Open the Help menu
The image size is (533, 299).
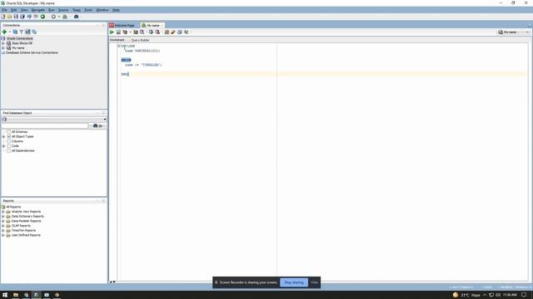point(116,10)
